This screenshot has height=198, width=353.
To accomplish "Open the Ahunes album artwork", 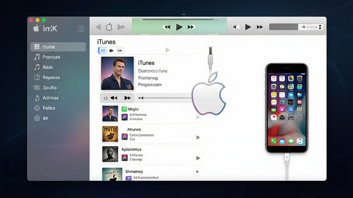I will pyautogui.click(x=110, y=134).
